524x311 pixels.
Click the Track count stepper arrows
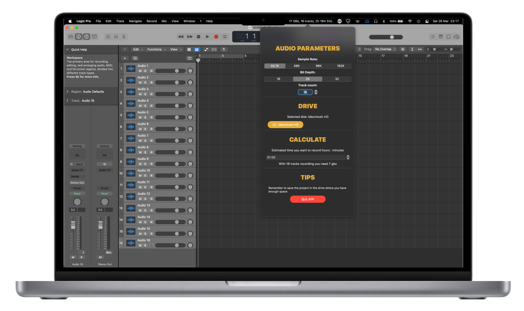[x=316, y=92]
